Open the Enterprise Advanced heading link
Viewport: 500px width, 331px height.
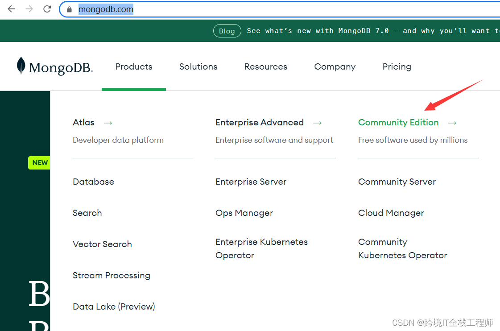[260, 122]
